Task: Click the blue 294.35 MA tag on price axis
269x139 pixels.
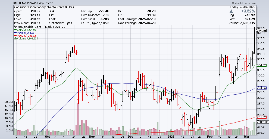Action: click(x=261, y=88)
